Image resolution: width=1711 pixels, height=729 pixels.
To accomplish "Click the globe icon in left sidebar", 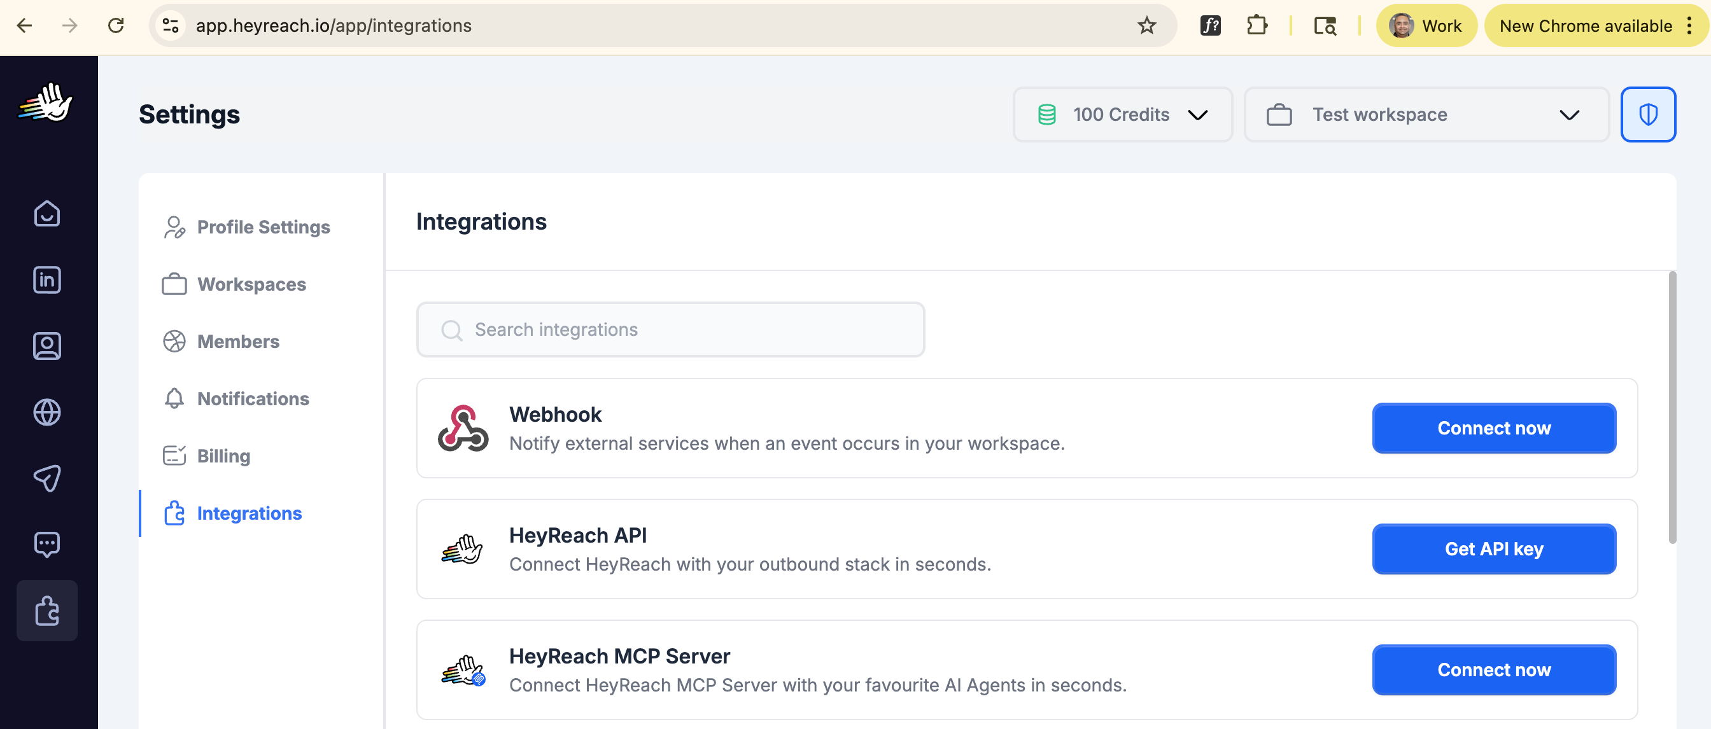I will pos(46,412).
